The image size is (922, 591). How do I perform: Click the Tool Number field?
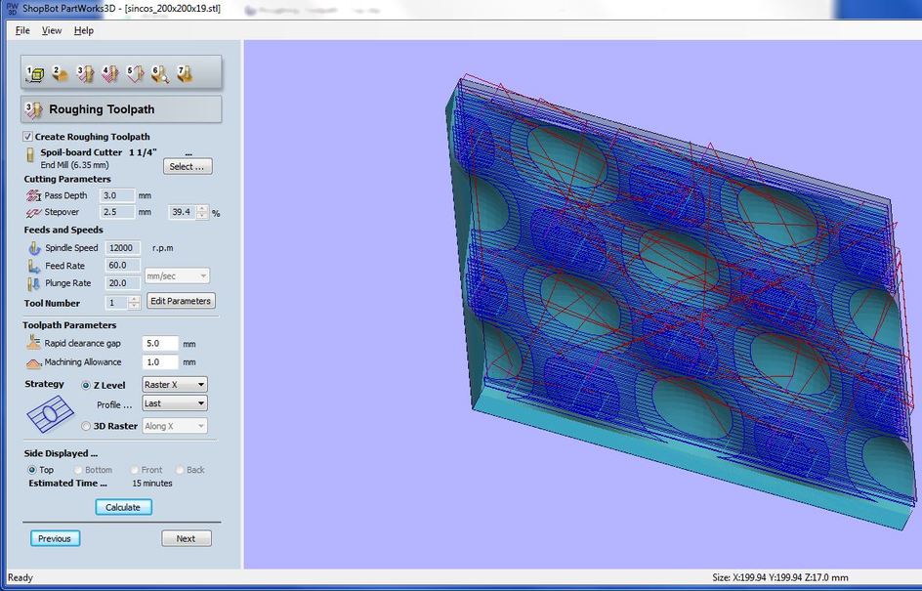pos(116,302)
